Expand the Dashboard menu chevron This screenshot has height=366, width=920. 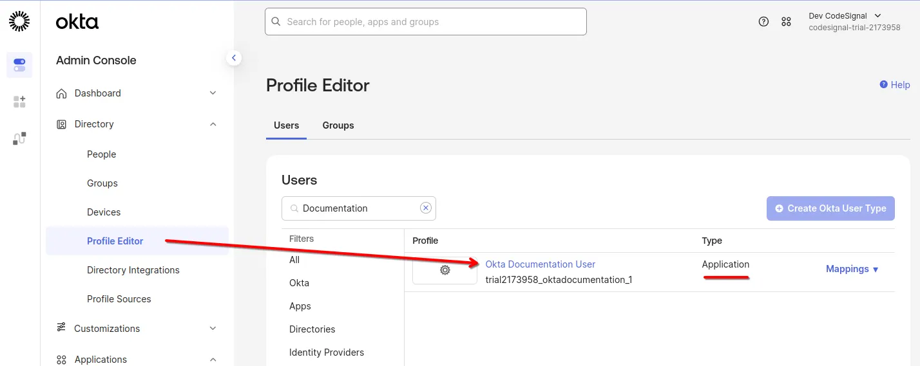pyautogui.click(x=213, y=93)
